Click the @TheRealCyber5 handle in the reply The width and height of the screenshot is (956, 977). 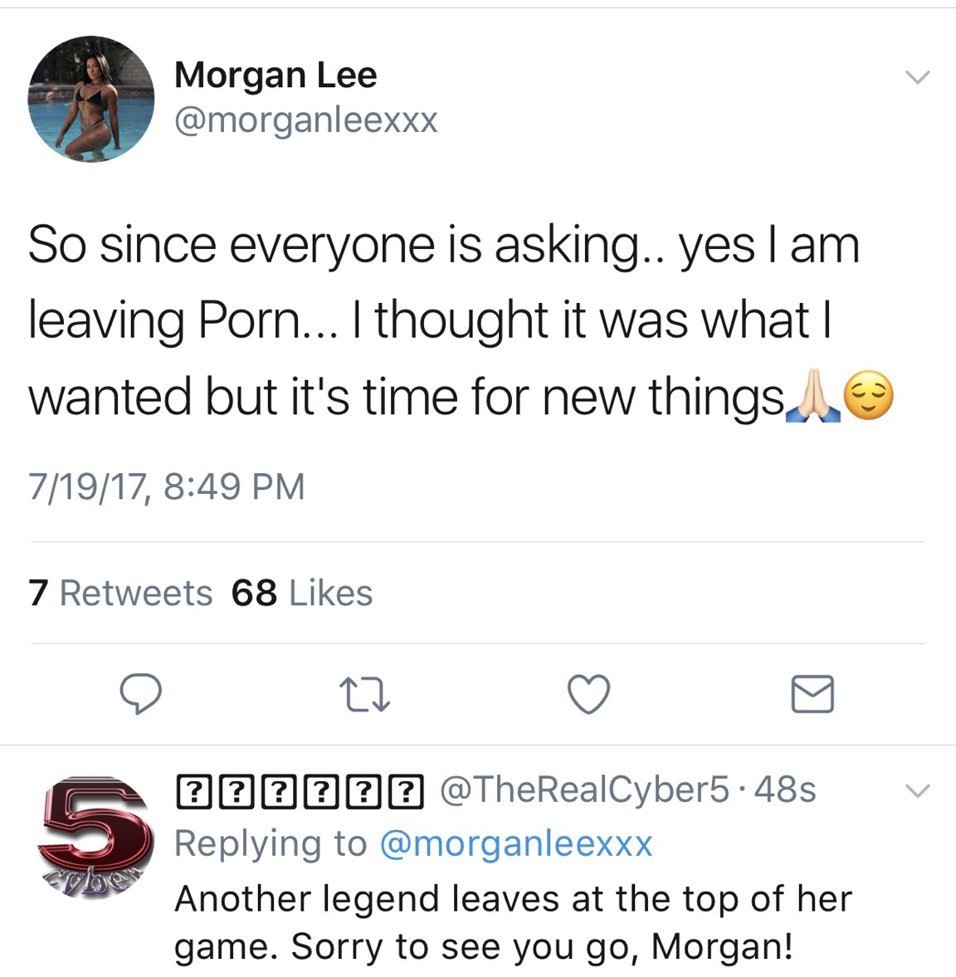[584, 789]
